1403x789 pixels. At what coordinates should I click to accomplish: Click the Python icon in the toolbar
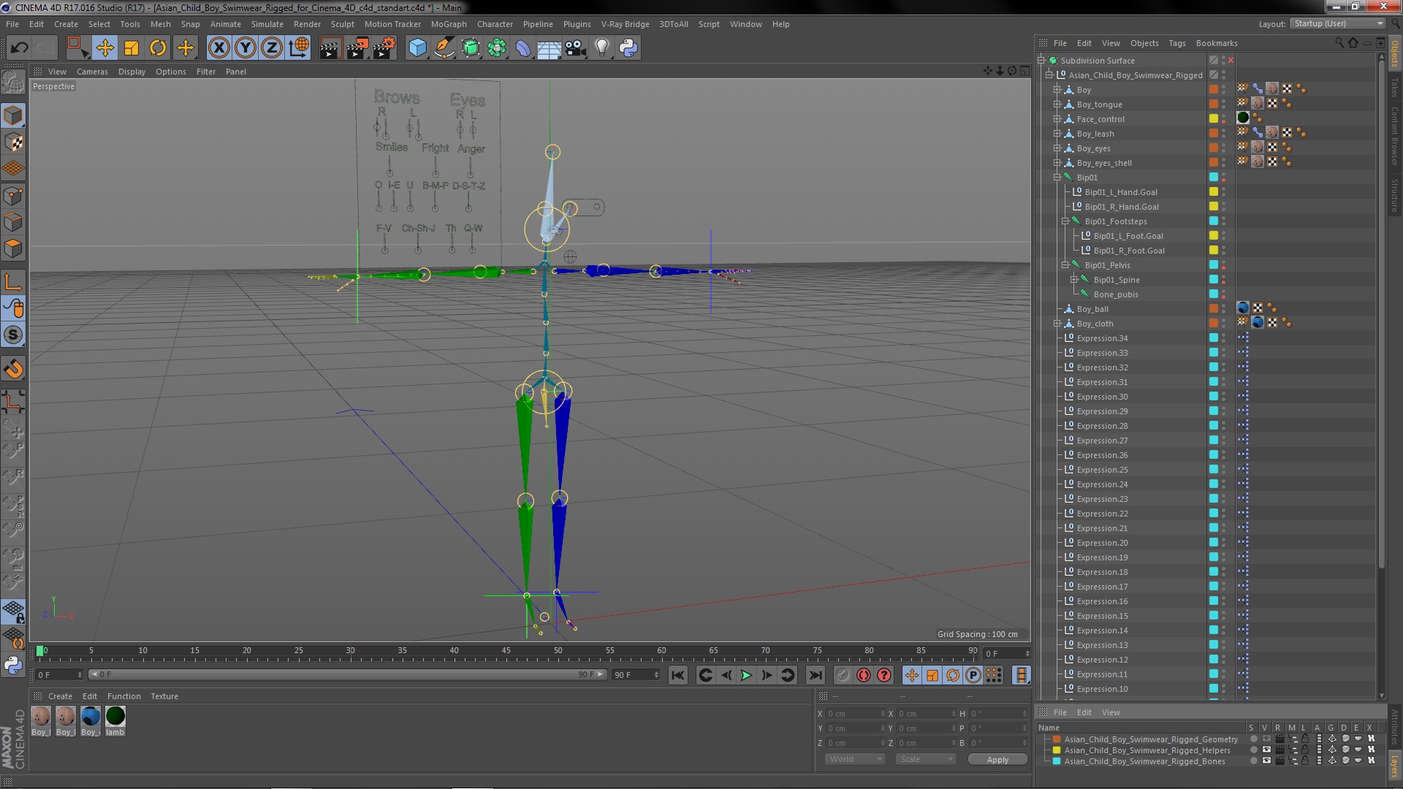pyautogui.click(x=628, y=48)
